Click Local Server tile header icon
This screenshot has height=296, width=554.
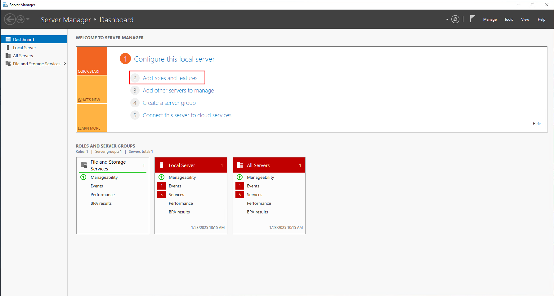(162, 165)
